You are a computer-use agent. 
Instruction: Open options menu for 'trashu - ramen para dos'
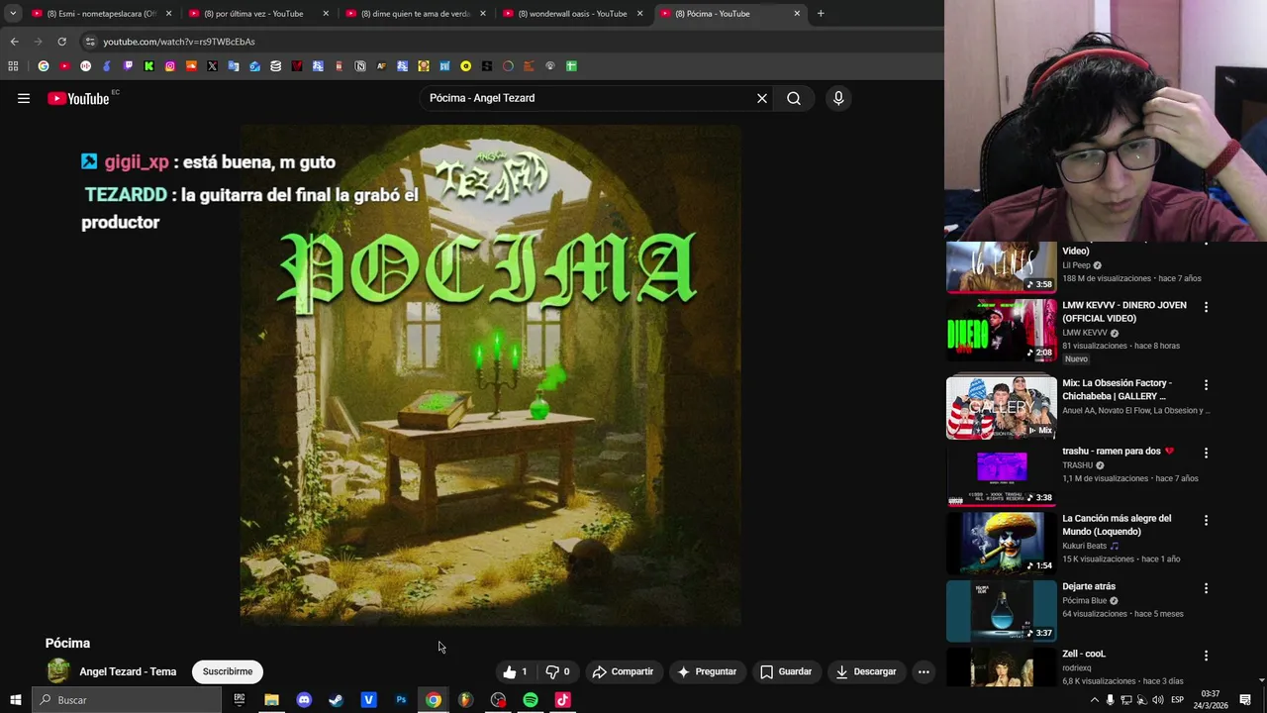point(1206,453)
